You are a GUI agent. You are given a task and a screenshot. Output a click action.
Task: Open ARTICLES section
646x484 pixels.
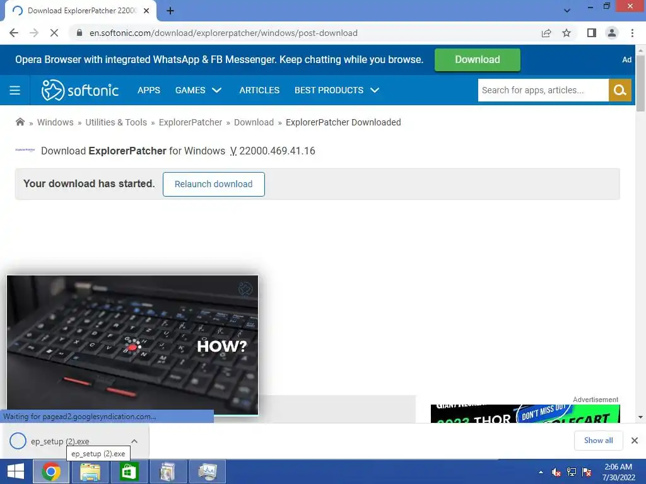point(259,90)
